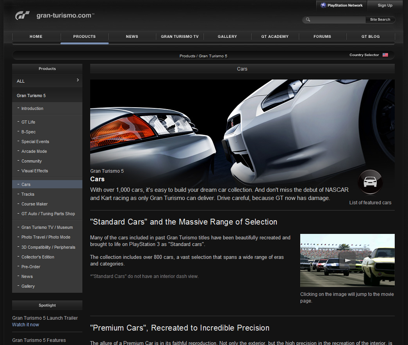Open Gran Turismo TV / Museum

click(47, 227)
